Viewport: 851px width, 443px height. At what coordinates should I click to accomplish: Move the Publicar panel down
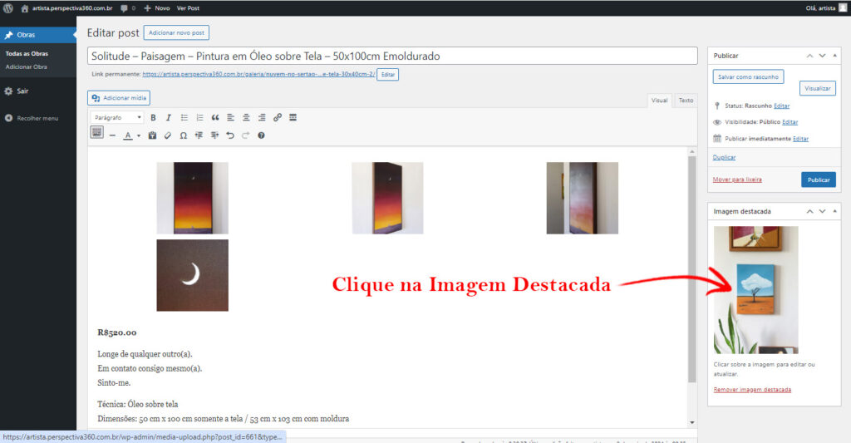822,56
